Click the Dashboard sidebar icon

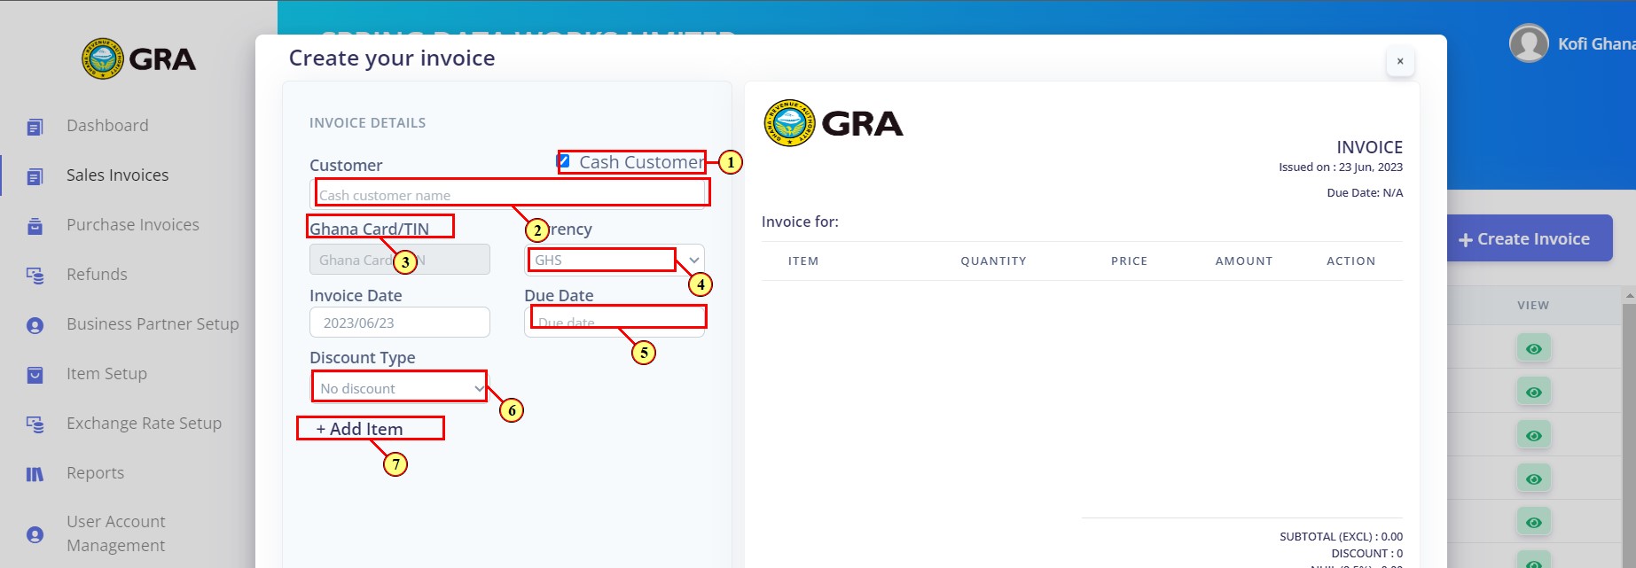pos(35,127)
